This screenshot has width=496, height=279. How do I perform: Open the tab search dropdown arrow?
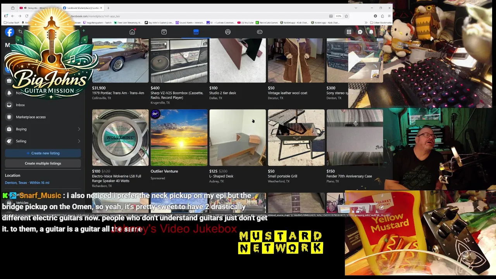(x=356, y=8)
